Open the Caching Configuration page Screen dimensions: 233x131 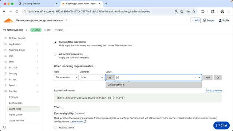pyautogui.click(x=16, y=103)
